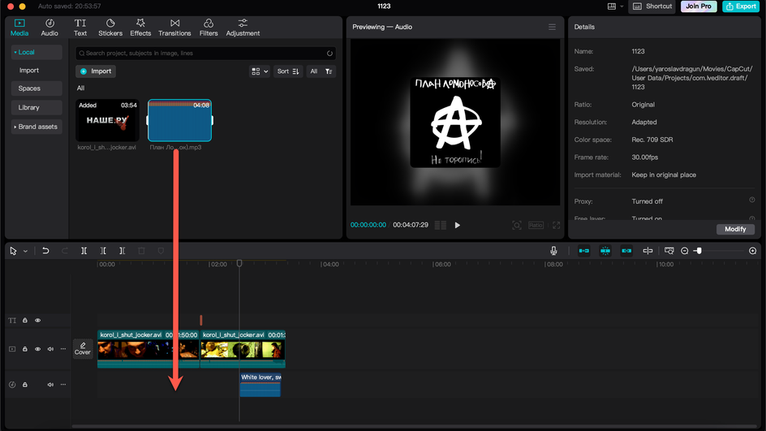
Task: Click the Cover button
Action: (x=83, y=349)
